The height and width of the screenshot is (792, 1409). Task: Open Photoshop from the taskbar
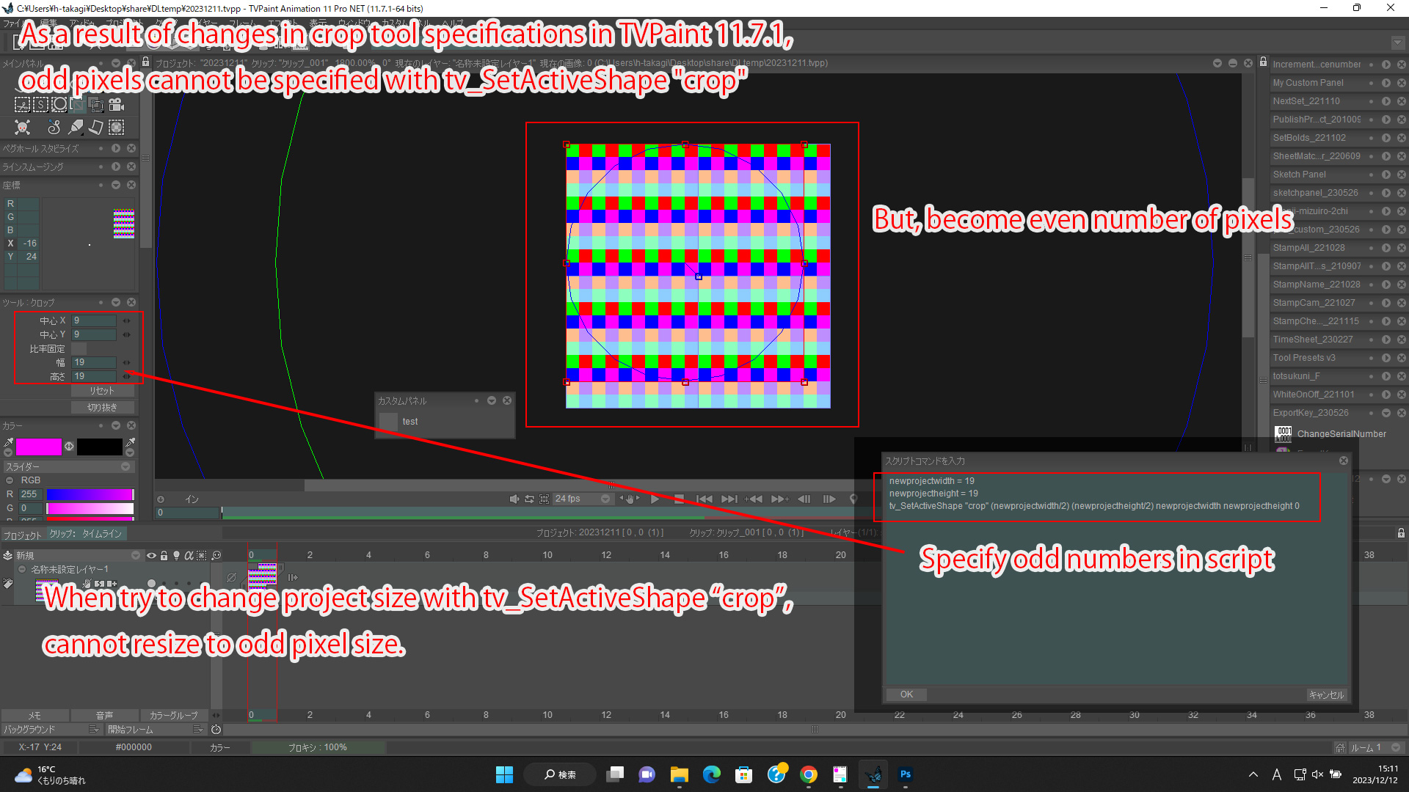click(x=905, y=774)
